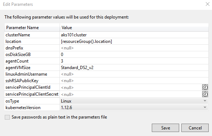Edit agentVMSize value Standard_DS2_v2
The width and height of the screenshot is (212, 136).
134,68
